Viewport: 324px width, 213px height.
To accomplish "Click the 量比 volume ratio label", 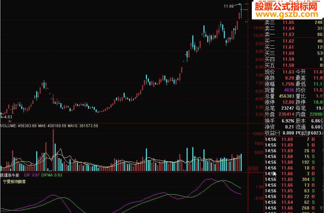I will click(x=300, y=96).
